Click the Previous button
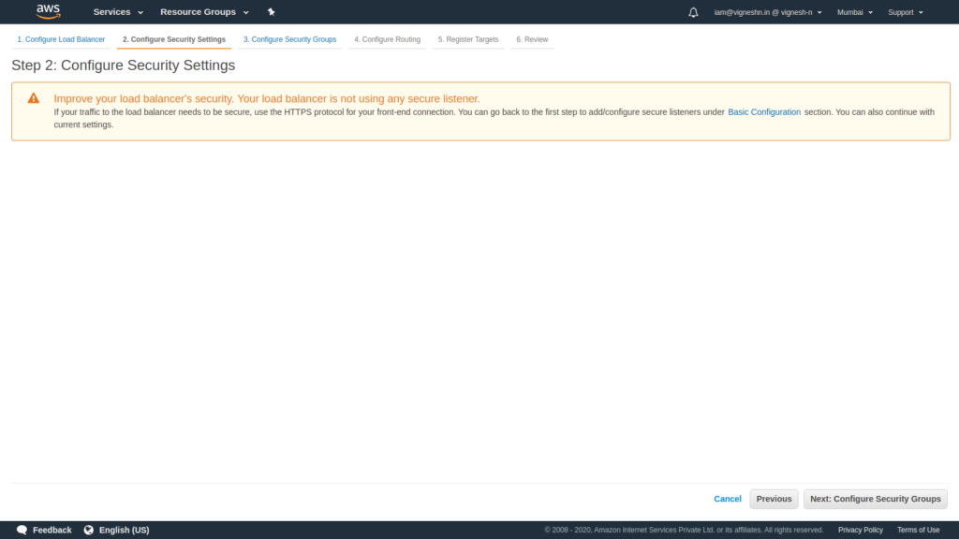This screenshot has width=959, height=539. coord(774,499)
